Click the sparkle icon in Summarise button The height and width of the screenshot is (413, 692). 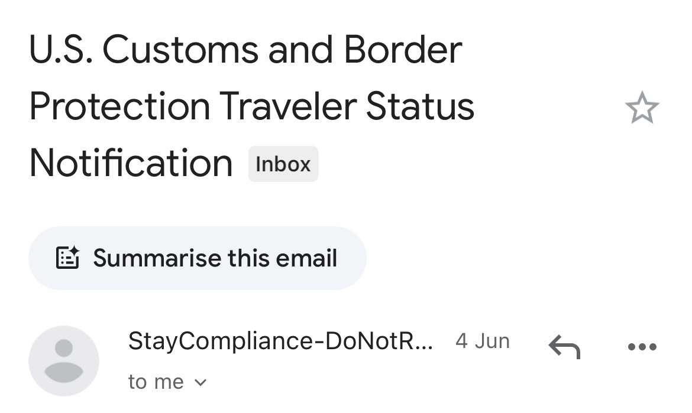click(67, 258)
